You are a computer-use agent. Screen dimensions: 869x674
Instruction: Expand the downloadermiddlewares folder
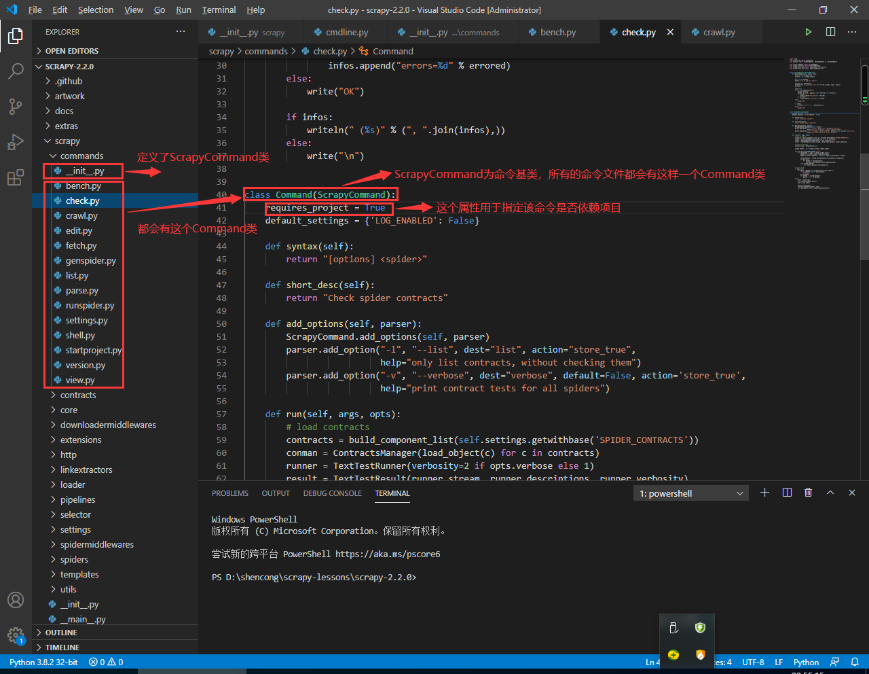pyautogui.click(x=115, y=425)
